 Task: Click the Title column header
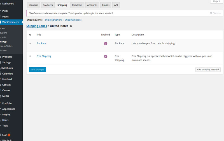point(39,35)
